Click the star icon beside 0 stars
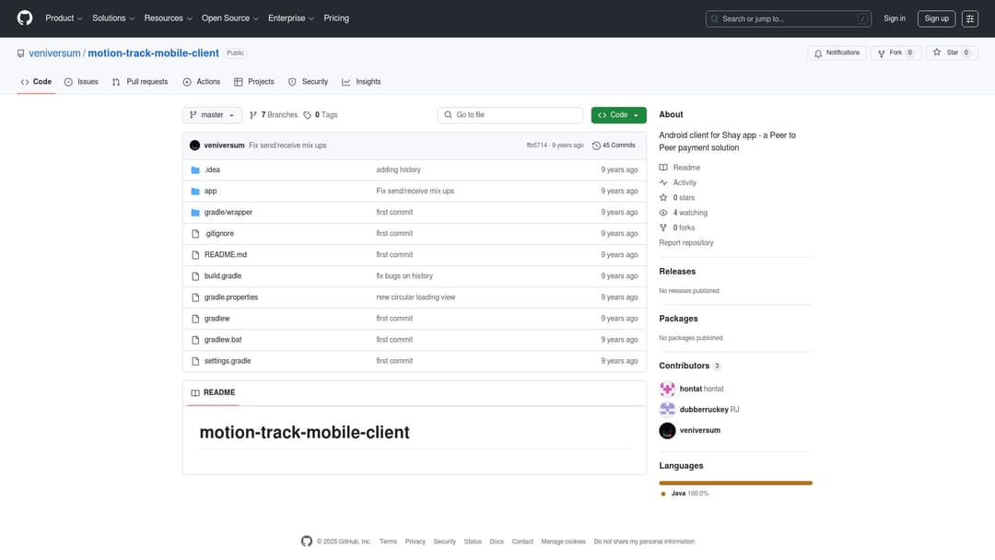The image size is (995, 560). click(663, 198)
